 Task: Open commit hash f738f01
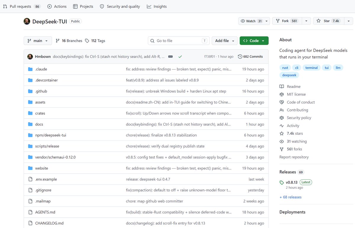(x=210, y=57)
